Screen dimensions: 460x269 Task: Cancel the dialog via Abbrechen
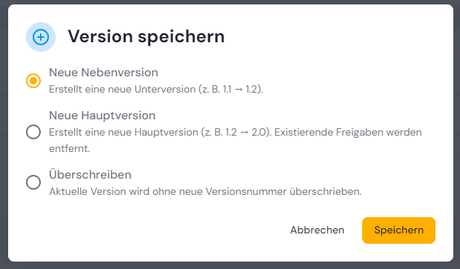tap(317, 230)
